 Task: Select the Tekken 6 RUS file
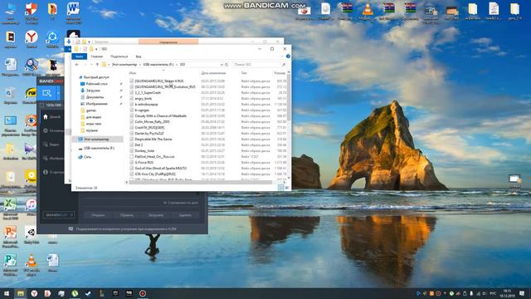coord(158,81)
